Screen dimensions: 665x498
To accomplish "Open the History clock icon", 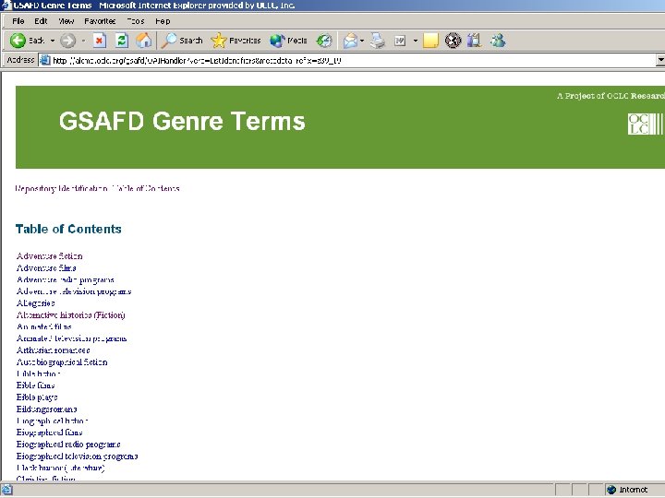I will [324, 41].
